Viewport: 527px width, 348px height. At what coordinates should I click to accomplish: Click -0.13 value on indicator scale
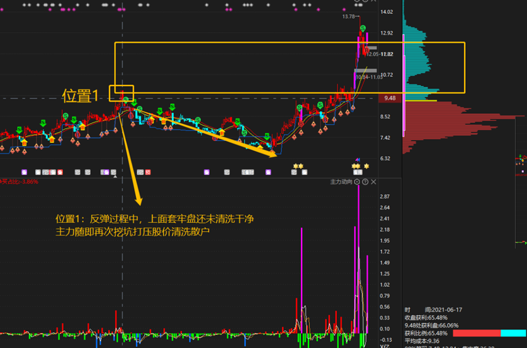(x=385, y=340)
